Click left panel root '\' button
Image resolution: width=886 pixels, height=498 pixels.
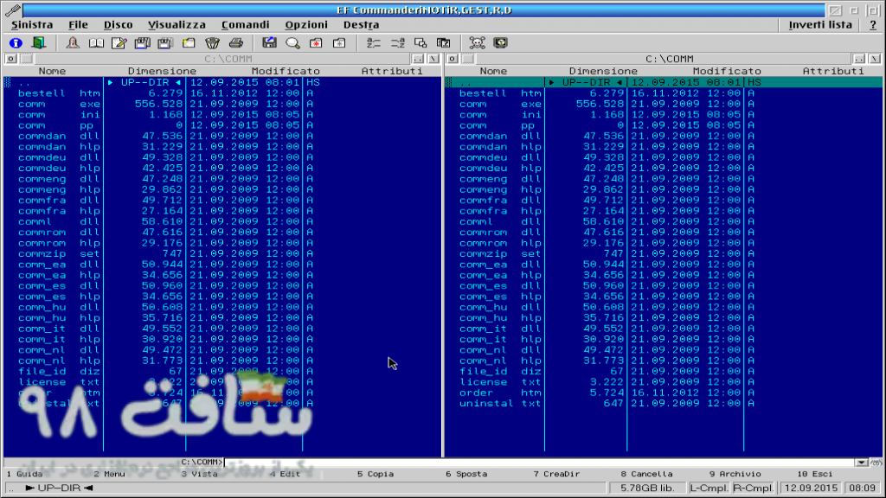click(433, 59)
